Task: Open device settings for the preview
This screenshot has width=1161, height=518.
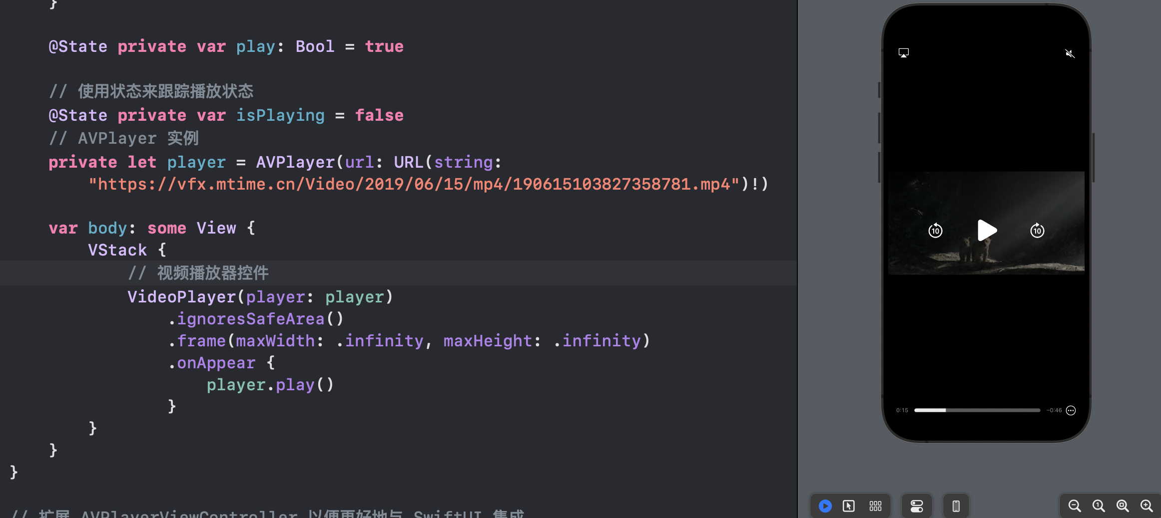Action: 917,506
